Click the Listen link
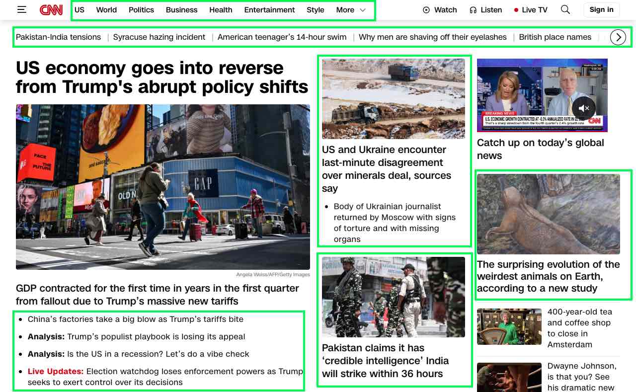 485,10
